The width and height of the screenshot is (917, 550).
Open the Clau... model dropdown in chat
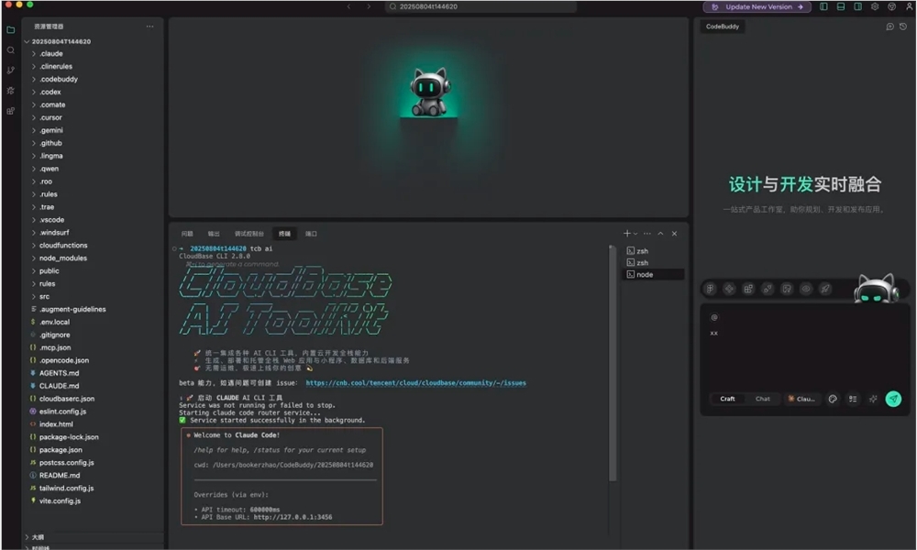pos(804,399)
